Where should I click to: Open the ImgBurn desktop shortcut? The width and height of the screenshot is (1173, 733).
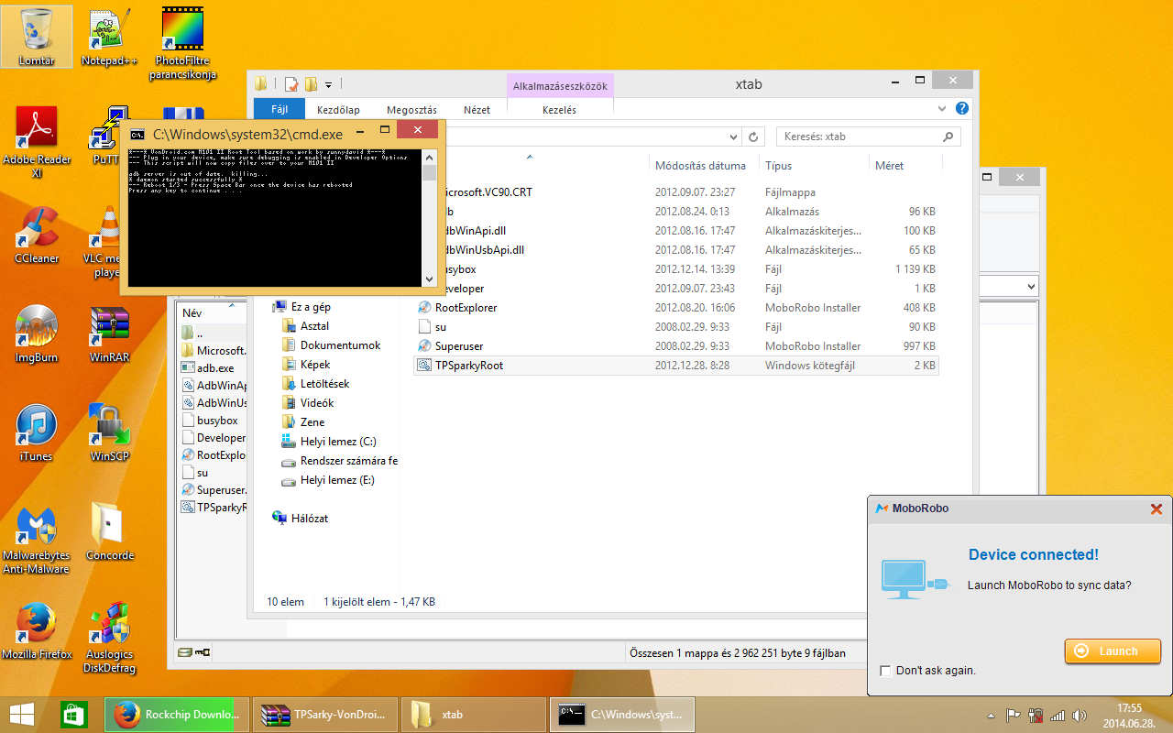coord(37,330)
